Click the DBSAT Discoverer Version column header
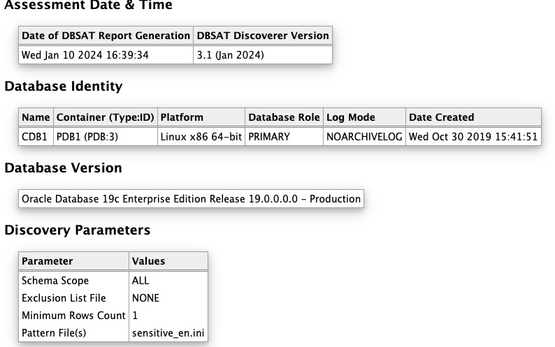555x347 pixels. [263, 36]
